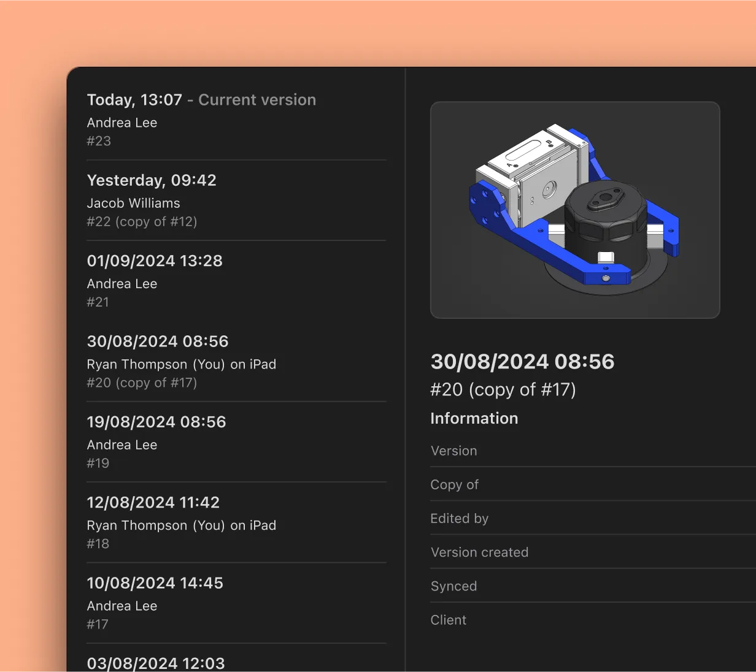Click the Version created info row
The image size is (756, 672).
593,552
